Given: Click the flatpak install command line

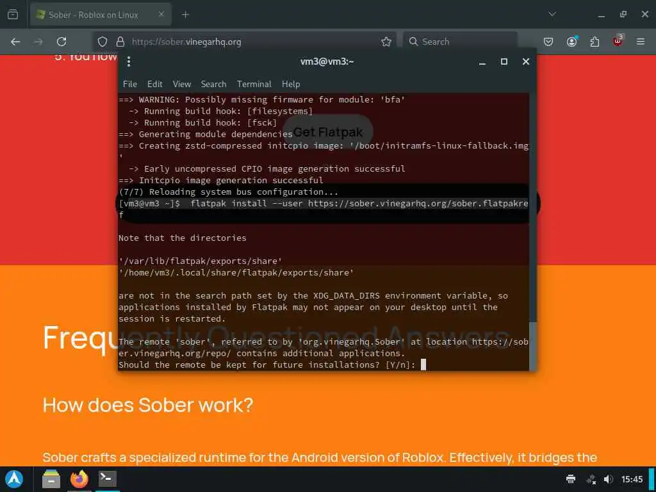Looking at the screenshot, I should click(x=324, y=209).
